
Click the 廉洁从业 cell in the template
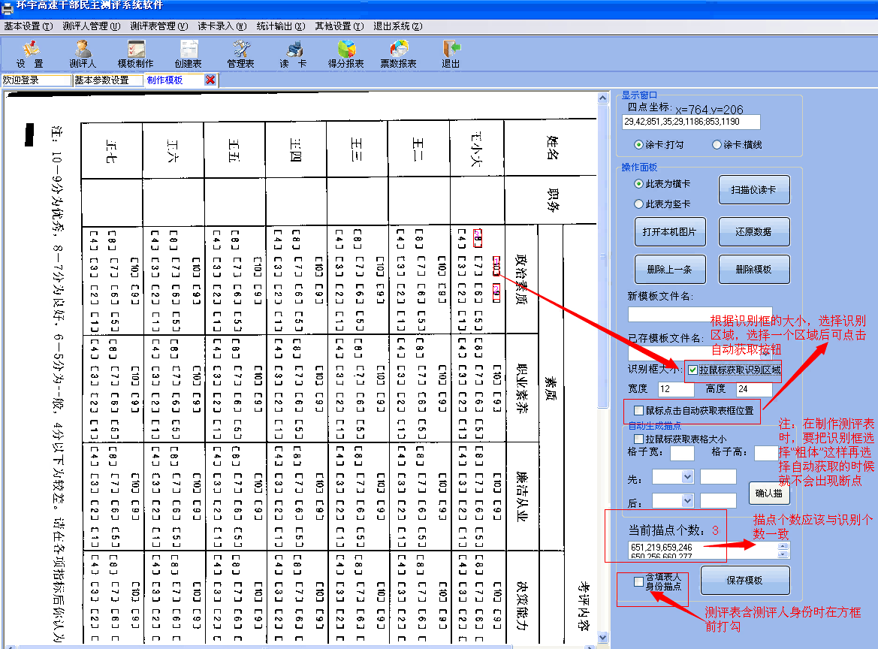coord(521,496)
